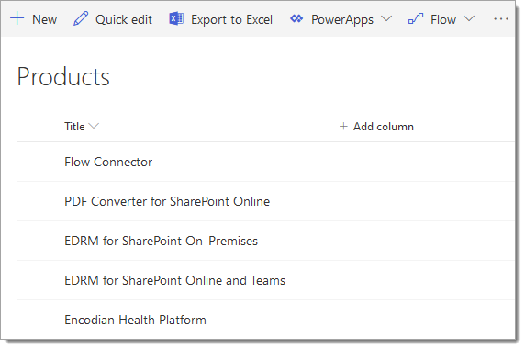525x349 pixels.
Task: Expand the Flow dropdown chevron
Action: 469,18
